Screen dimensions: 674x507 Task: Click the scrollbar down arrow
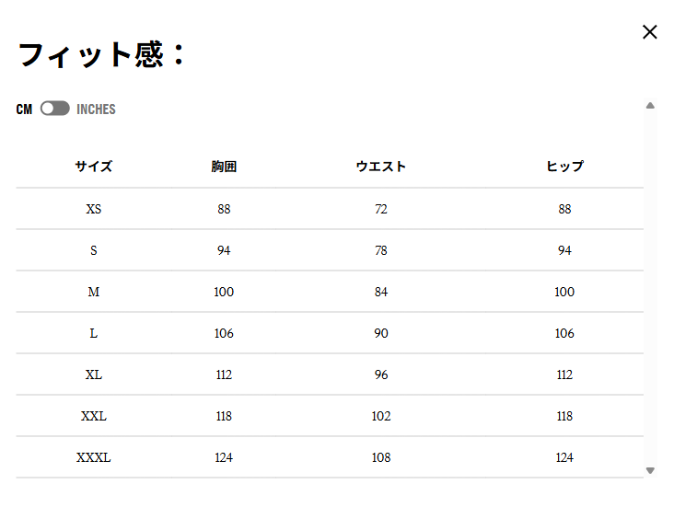[x=650, y=470]
